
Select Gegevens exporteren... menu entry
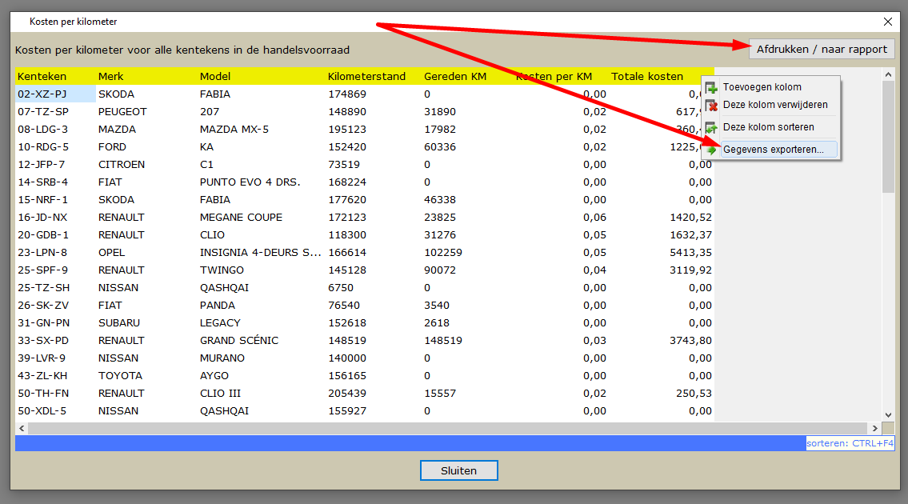[x=773, y=150]
